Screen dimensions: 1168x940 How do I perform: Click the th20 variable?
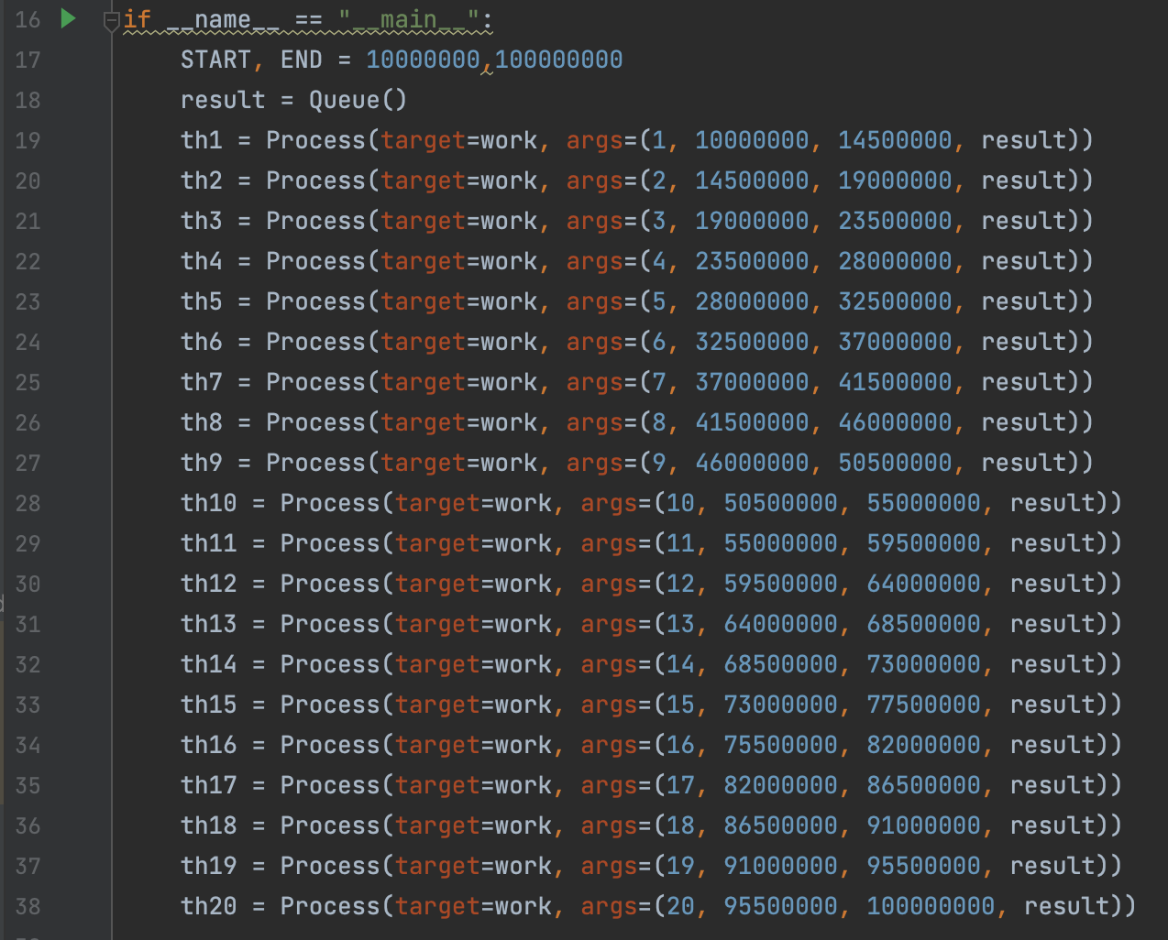coord(209,907)
